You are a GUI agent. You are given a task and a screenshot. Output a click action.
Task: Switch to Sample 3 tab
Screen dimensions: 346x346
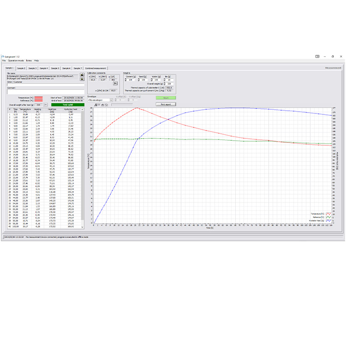click(32, 68)
